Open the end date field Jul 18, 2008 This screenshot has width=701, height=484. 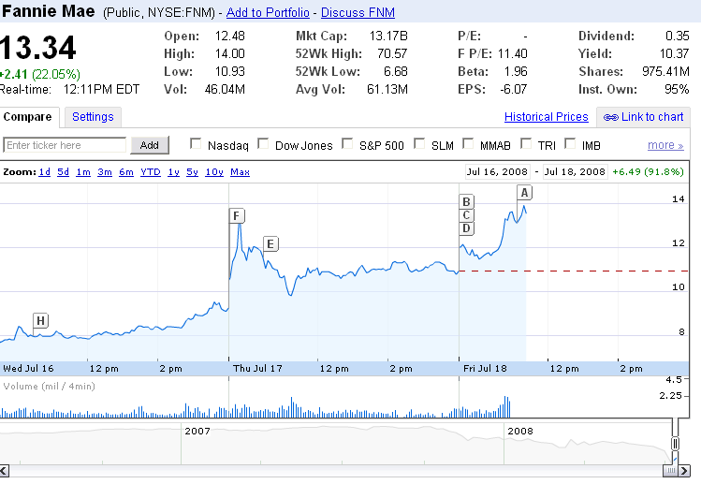[x=573, y=172]
